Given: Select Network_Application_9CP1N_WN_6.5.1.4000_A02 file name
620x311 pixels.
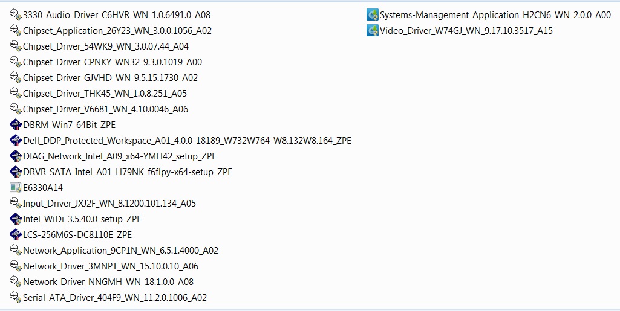Looking at the screenshot, I should coord(120,251).
